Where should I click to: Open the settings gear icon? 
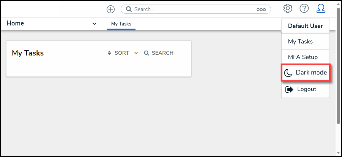pos(288,9)
